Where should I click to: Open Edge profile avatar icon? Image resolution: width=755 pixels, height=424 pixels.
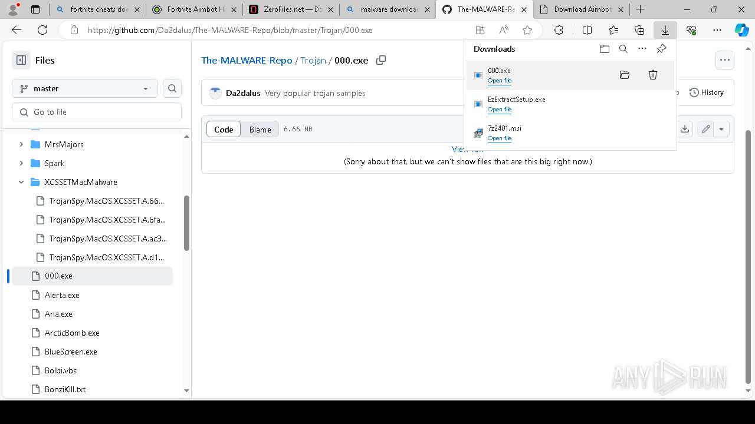coord(13,9)
